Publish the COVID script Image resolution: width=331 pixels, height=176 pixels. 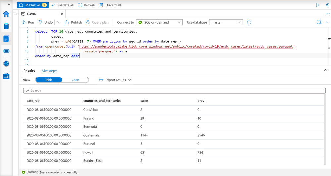[73, 22]
